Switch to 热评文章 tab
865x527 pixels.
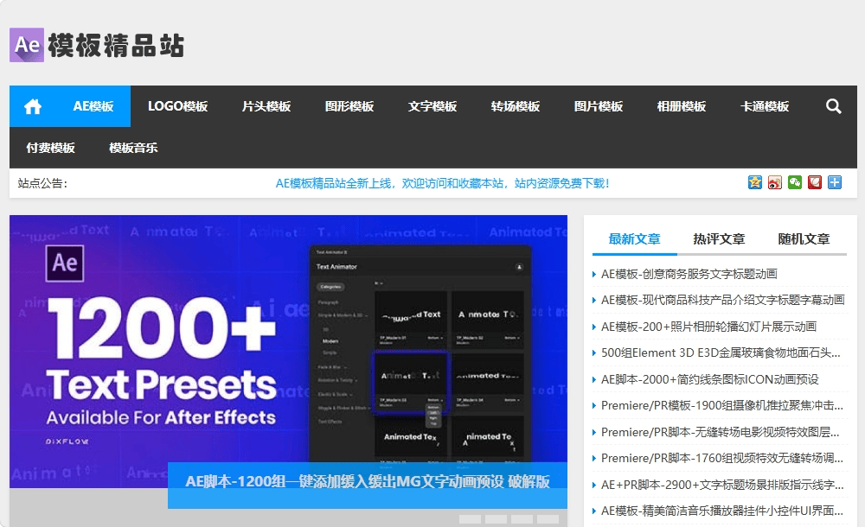(x=720, y=239)
